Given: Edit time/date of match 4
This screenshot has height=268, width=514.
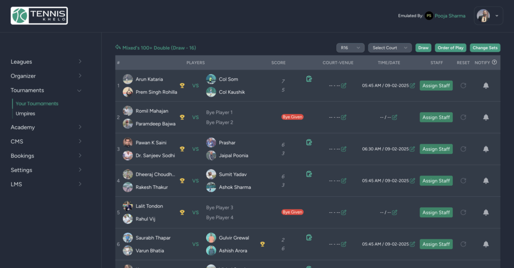Looking at the screenshot, I should (413, 181).
